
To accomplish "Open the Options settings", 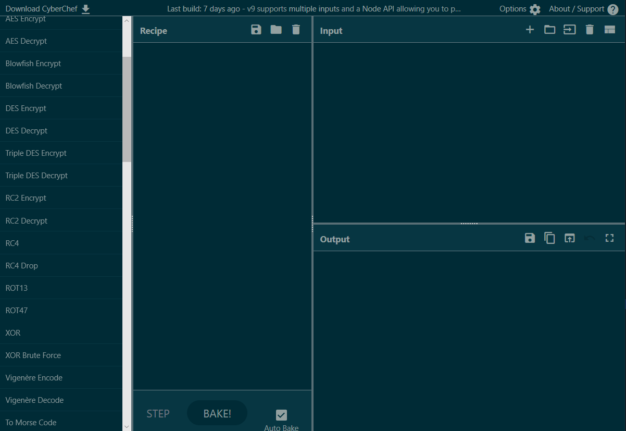I will tap(520, 9).
